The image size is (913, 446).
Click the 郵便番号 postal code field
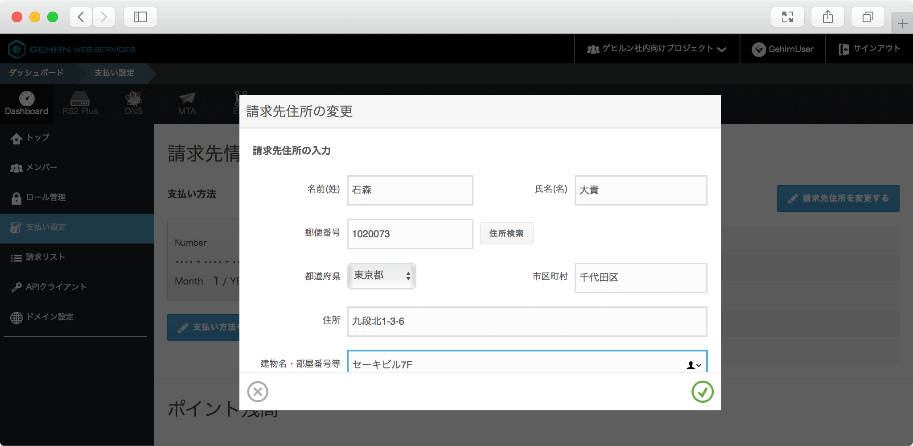point(410,234)
